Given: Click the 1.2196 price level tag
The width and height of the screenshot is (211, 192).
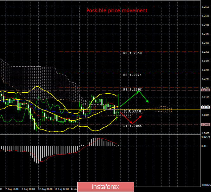Looking at the screenshot, I should click(206, 90).
